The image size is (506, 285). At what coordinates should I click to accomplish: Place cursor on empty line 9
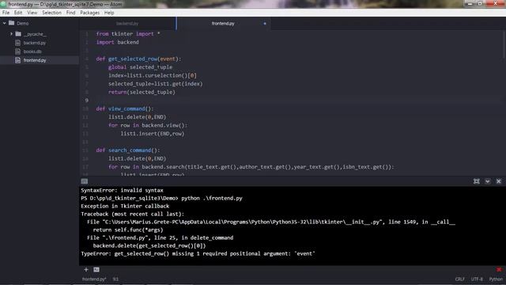pyautogui.click(x=297, y=101)
